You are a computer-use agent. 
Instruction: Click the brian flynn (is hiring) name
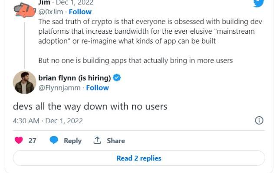point(75,78)
